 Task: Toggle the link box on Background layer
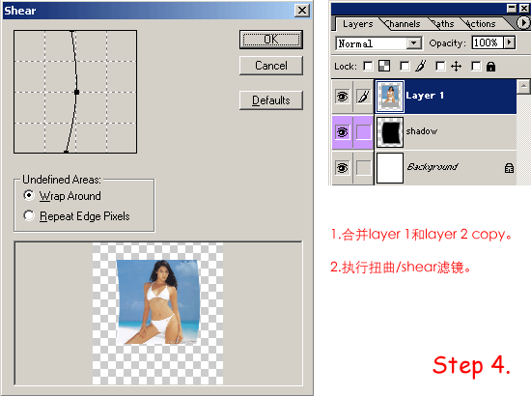[363, 168]
